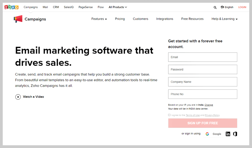252x148 pixels.
Task: Click the Campaigns product title text
Action: (x=35, y=19)
